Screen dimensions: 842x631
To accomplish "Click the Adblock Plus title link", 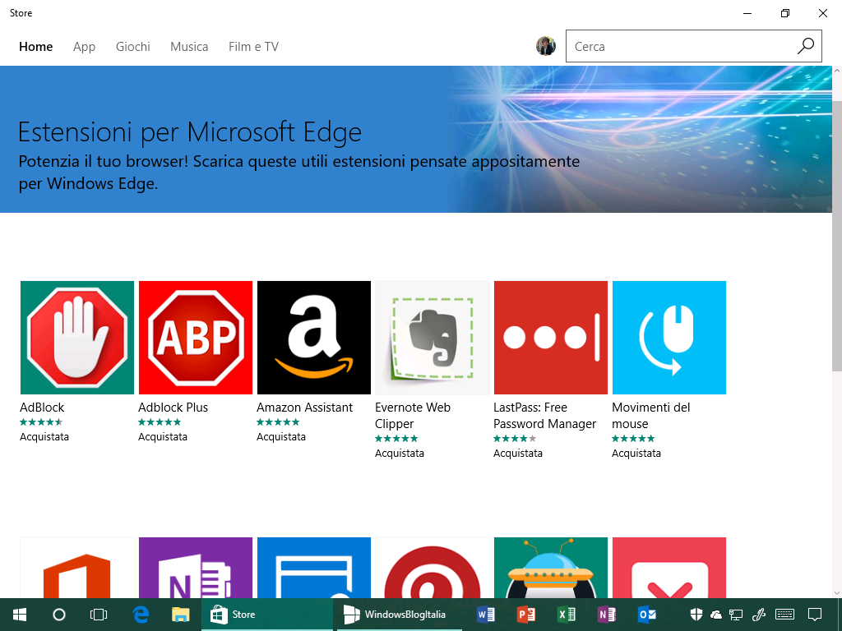I will [x=173, y=408].
